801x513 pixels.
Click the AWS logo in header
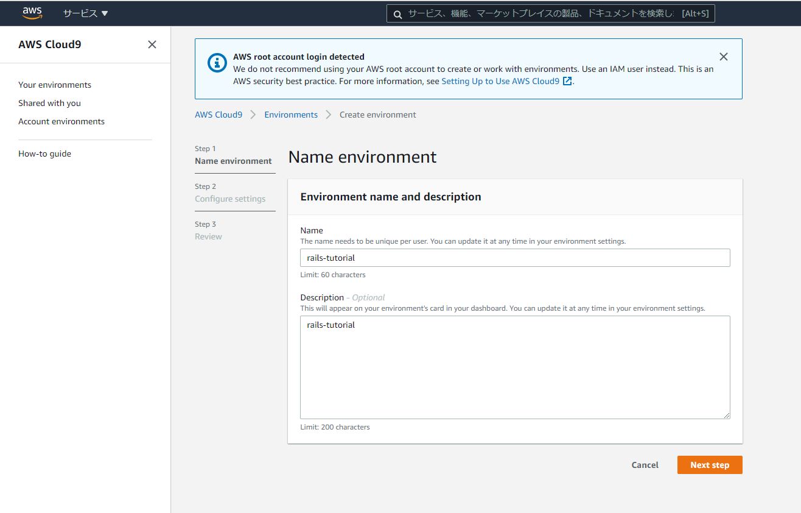[x=32, y=13]
